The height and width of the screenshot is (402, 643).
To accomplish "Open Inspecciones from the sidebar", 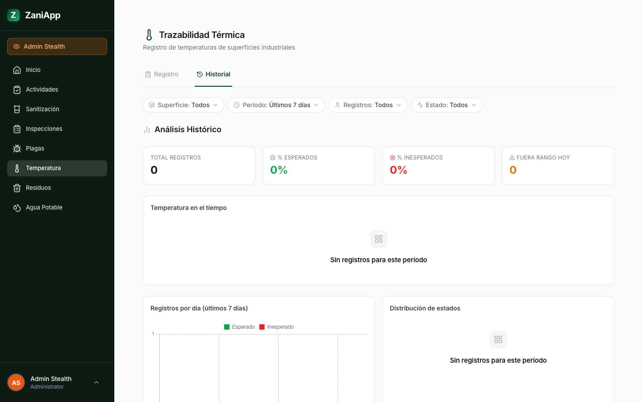I will click(x=57, y=129).
